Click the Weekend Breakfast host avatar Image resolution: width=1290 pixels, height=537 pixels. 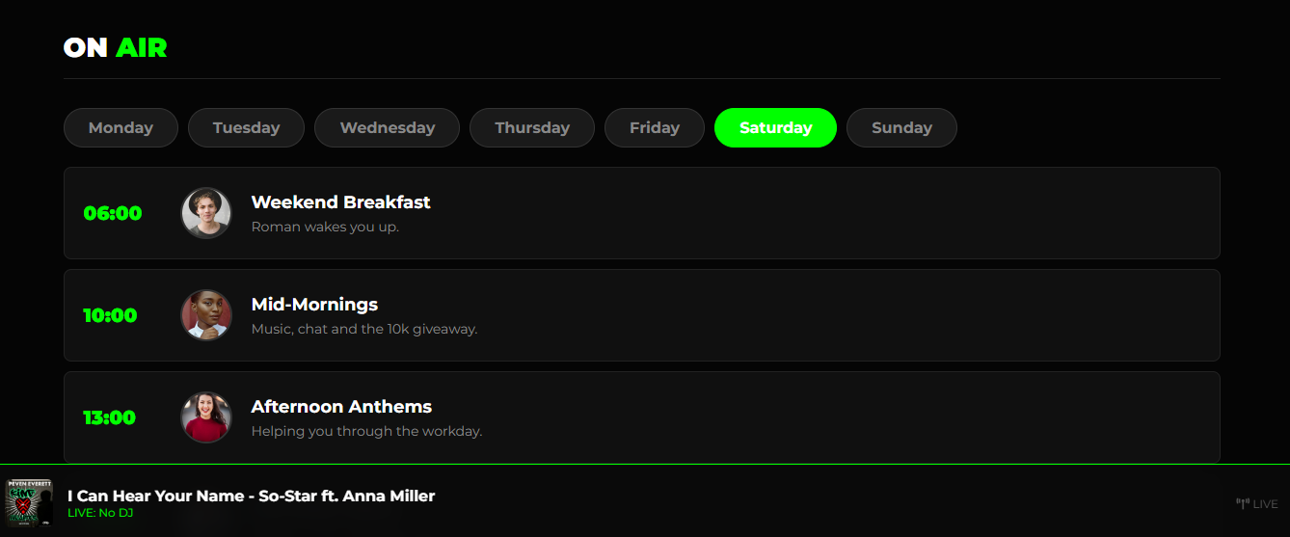point(206,213)
